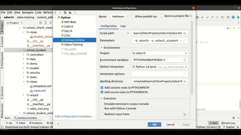Browse folder icon for Script path
The image size is (241, 135).
[x=185, y=33]
